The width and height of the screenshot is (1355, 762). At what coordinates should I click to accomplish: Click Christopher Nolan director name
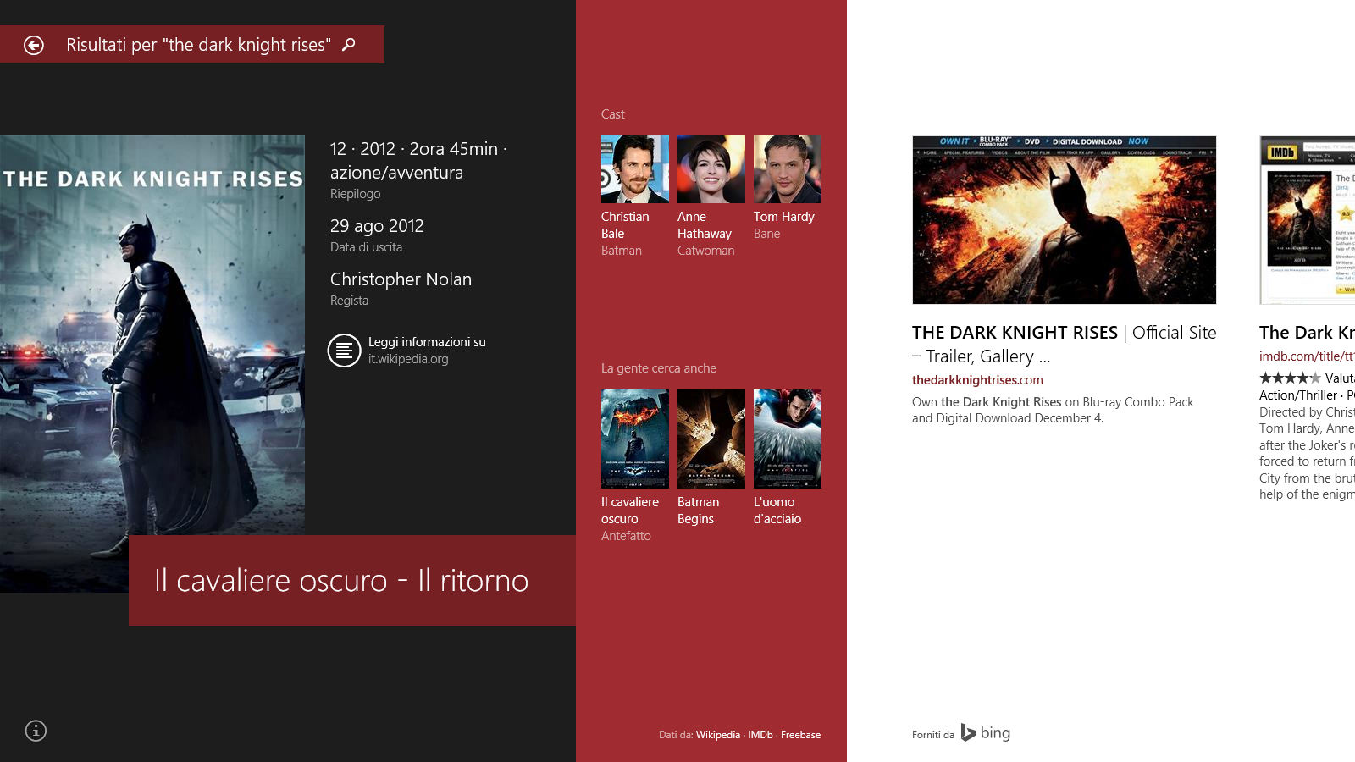tap(401, 279)
